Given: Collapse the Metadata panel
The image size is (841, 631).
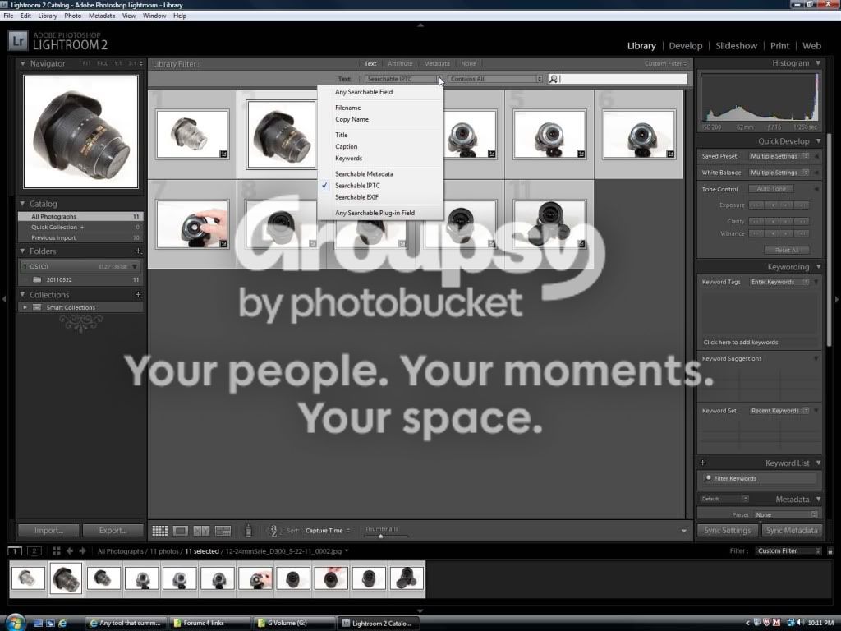Looking at the screenshot, I should click(818, 499).
